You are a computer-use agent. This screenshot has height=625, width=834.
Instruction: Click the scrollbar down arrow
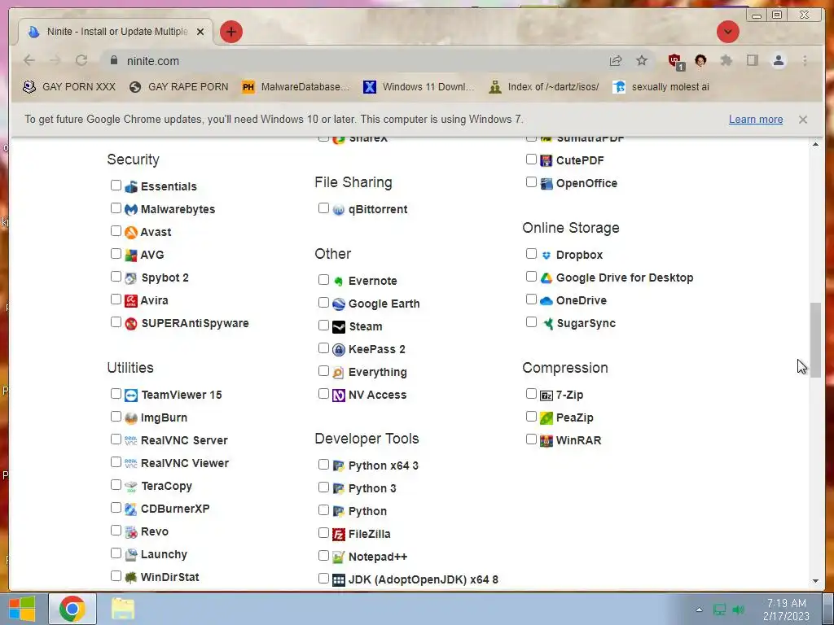[x=815, y=581]
